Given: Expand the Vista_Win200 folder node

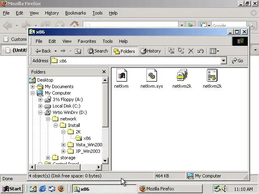Looking at the screenshot, I should pos(63,145).
